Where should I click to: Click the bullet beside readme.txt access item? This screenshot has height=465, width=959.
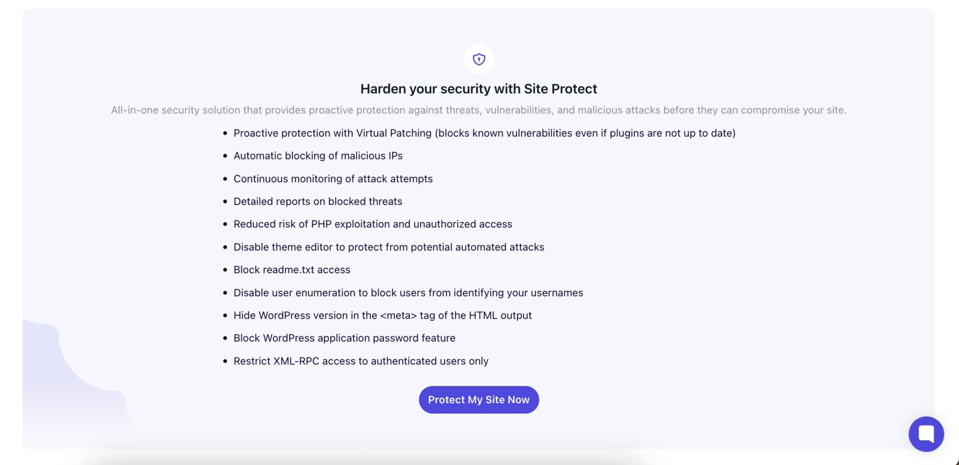[x=225, y=270]
